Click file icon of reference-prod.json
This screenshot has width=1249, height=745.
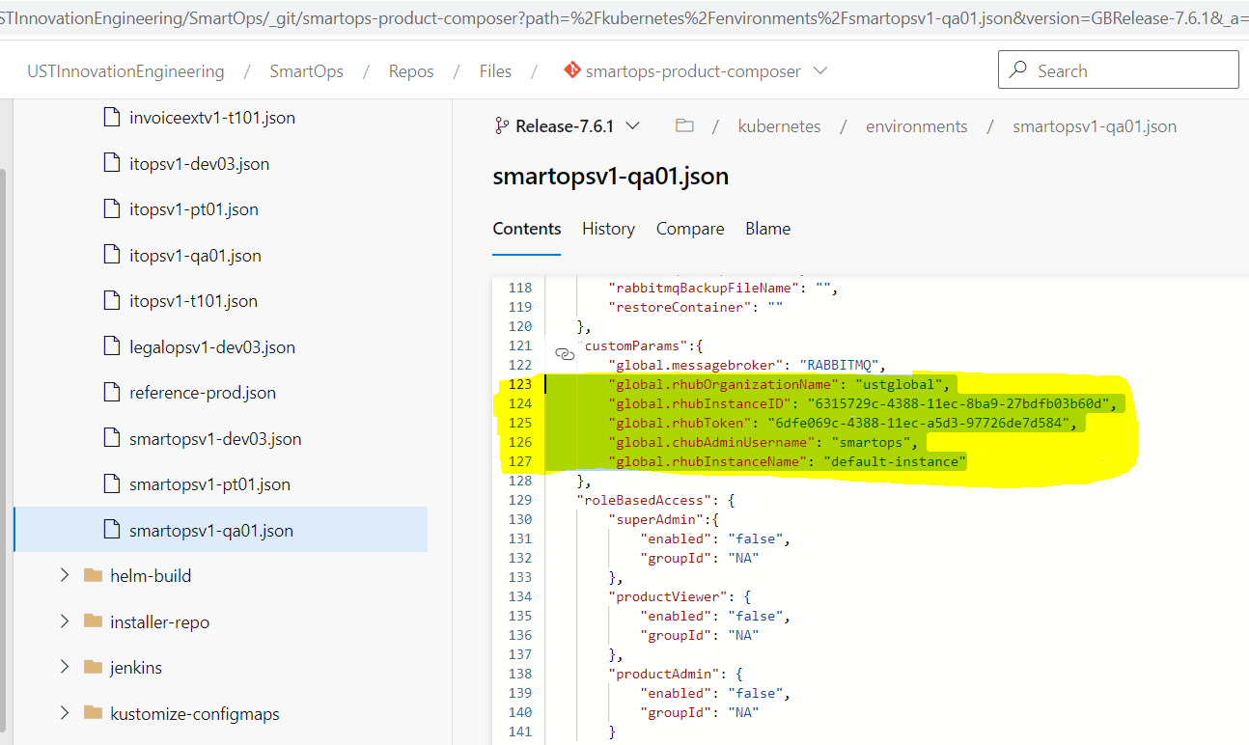(x=111, y=393)
